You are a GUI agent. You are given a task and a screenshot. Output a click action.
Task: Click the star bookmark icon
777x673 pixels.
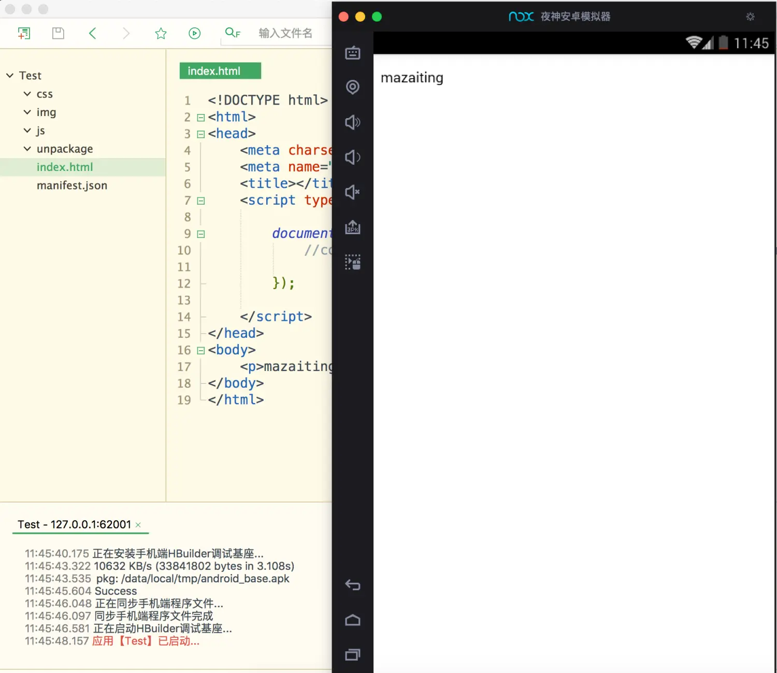tap(161, 34)
